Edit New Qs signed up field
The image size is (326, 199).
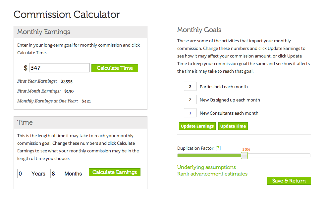(190, 100)
